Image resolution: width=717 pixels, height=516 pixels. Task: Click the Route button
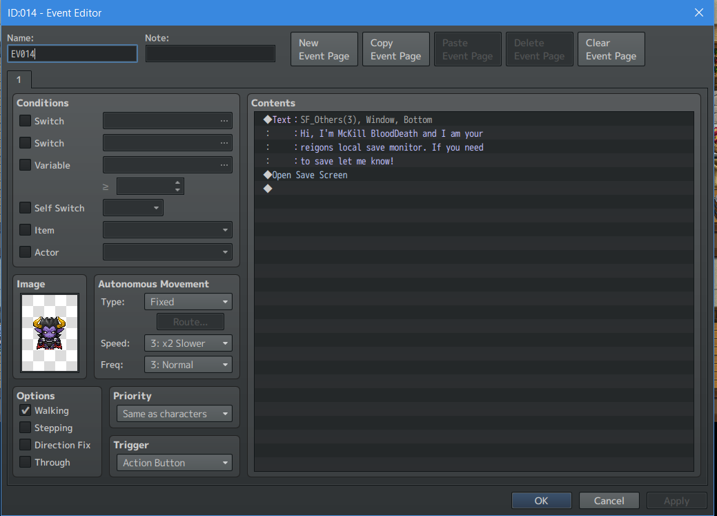click(190, 322)
